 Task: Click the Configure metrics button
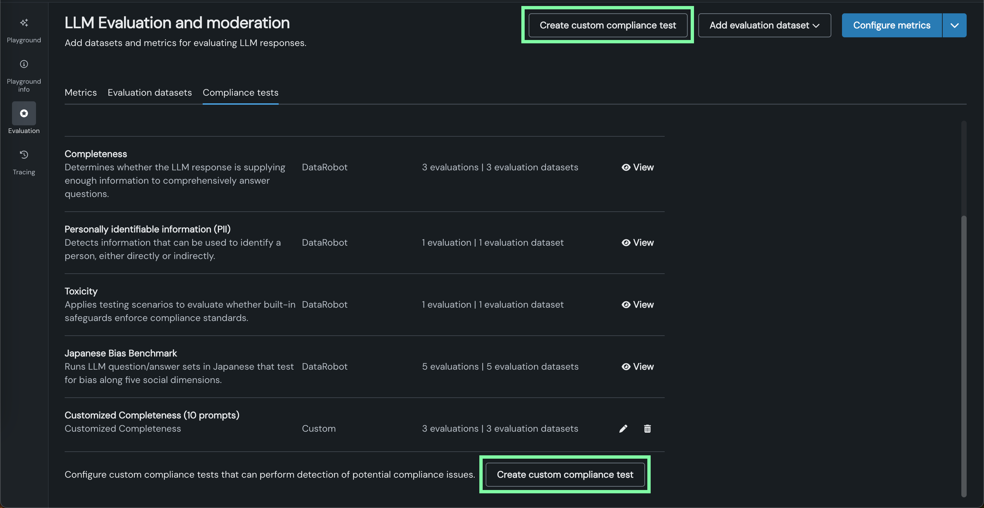tap(891, 25)
